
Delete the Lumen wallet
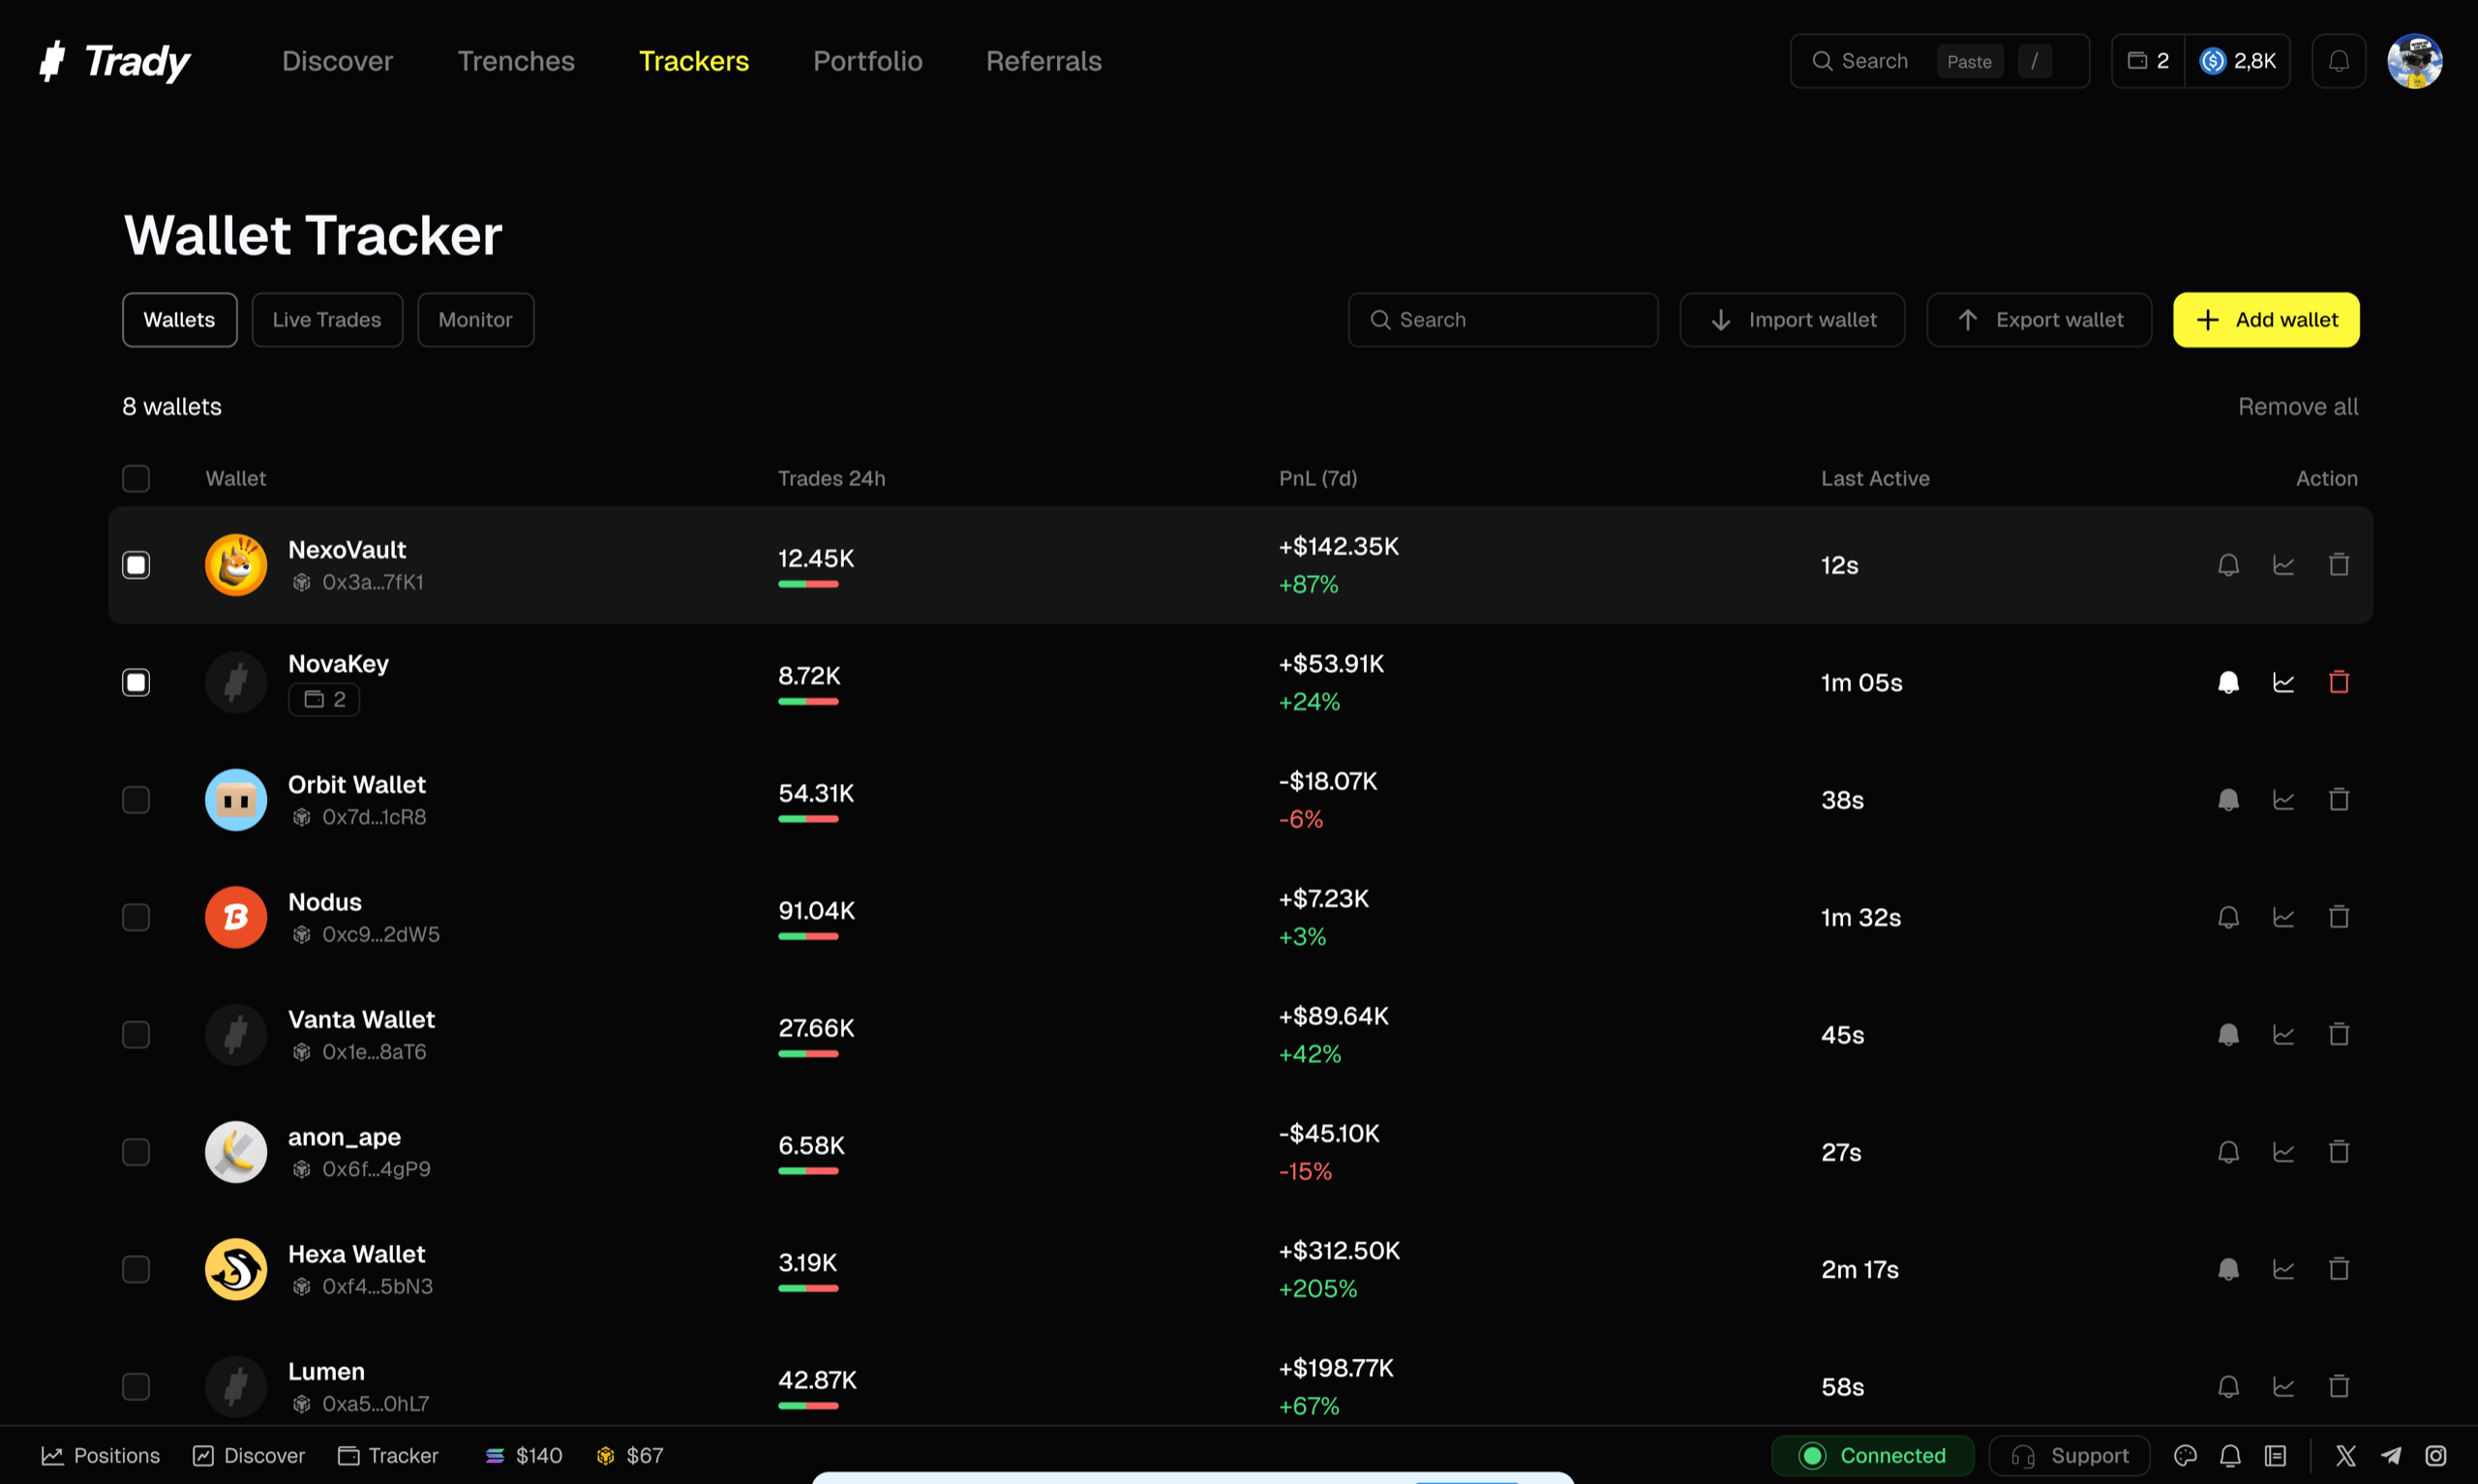pyautogui.click(x=2338, y=1386)
